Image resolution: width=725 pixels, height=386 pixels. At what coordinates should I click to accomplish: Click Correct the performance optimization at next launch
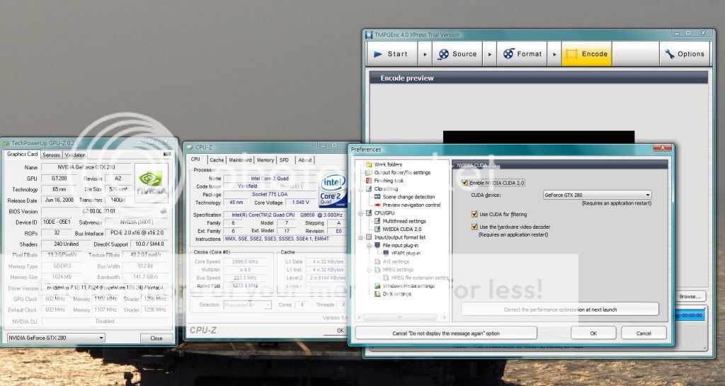[x=560, y=310]
